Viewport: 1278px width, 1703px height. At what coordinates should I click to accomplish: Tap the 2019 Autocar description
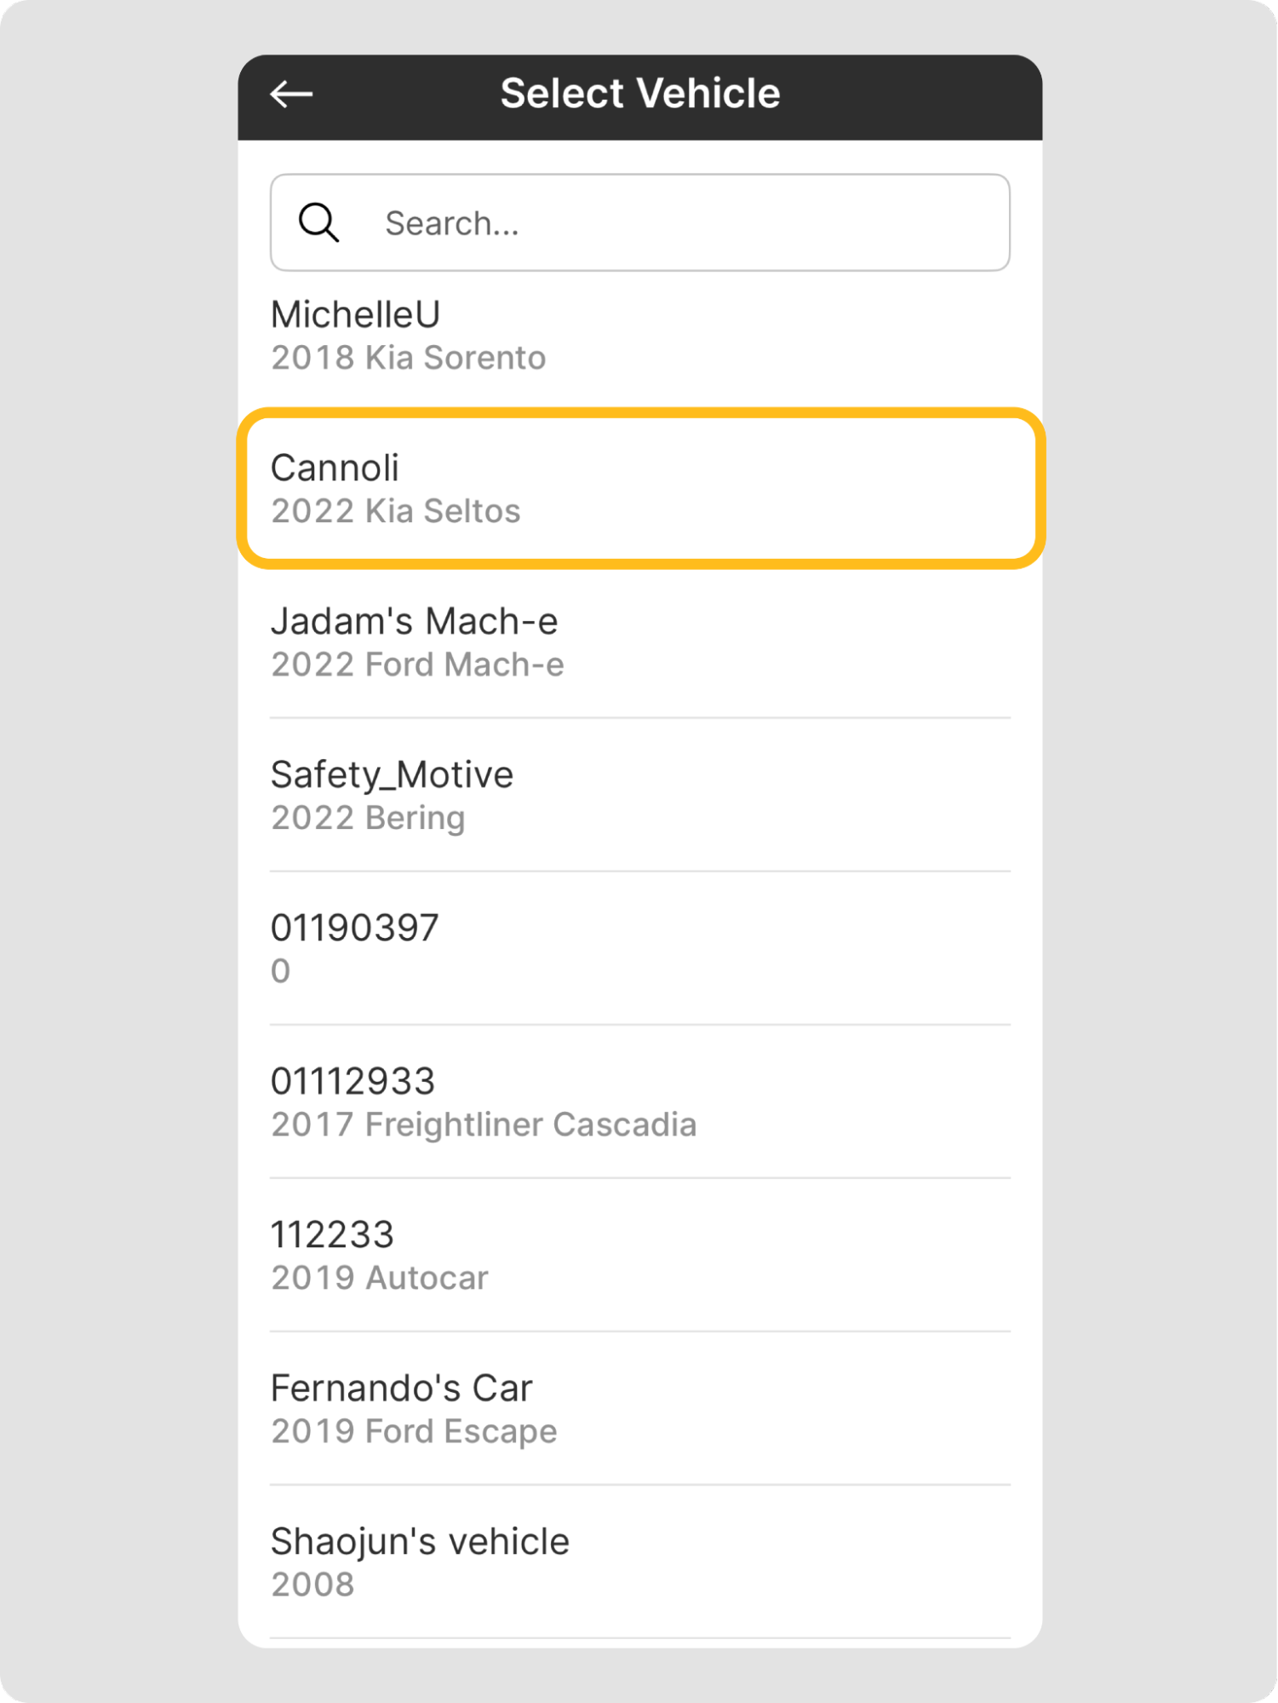click(380, 1278)
